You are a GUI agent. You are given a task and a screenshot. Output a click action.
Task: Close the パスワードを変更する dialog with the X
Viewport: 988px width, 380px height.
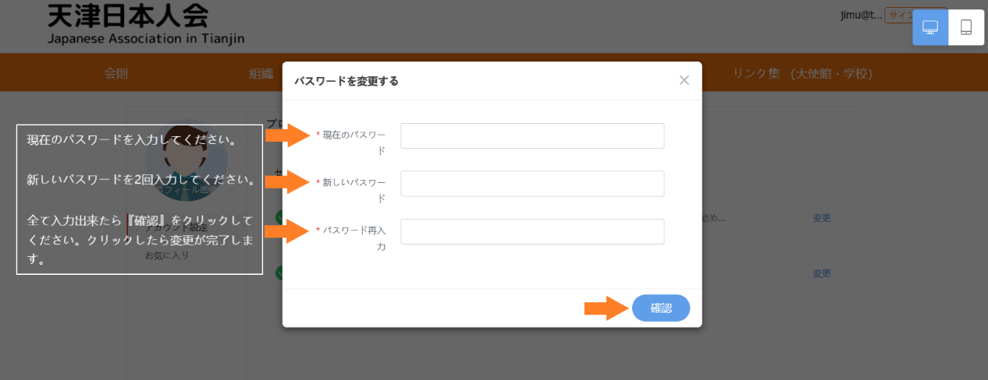pos(684,80)
